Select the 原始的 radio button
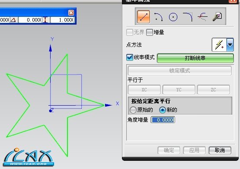Screen dimensions: 240x169 click(133, 110)
